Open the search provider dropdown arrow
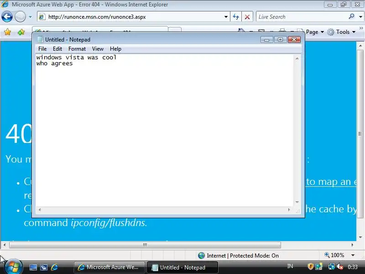 360,17
